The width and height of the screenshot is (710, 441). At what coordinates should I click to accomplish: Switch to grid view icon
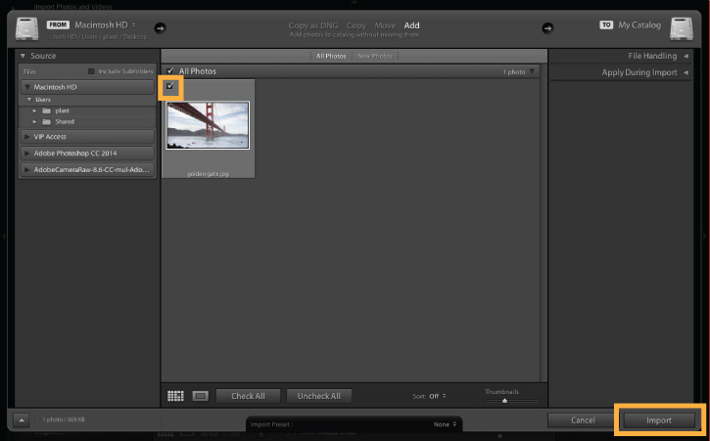tap(175, 396)
